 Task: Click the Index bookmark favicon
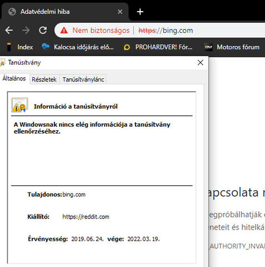click(x=9, y=47)
